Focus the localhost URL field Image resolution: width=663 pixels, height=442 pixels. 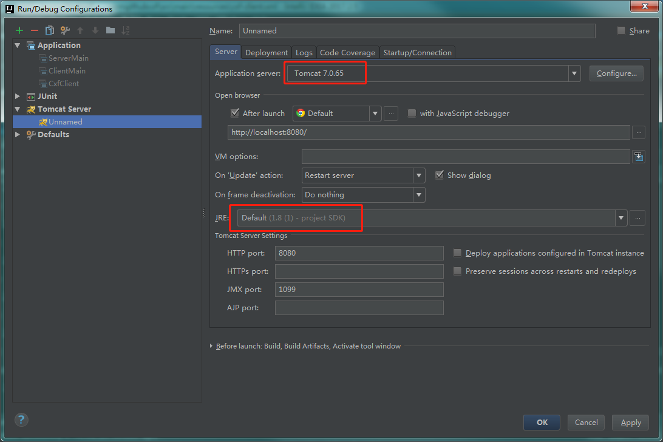[429, 132]
